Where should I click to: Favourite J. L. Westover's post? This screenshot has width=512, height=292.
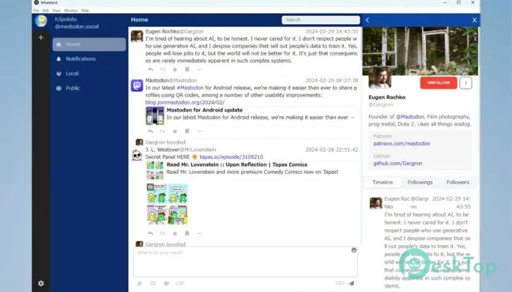175,234
